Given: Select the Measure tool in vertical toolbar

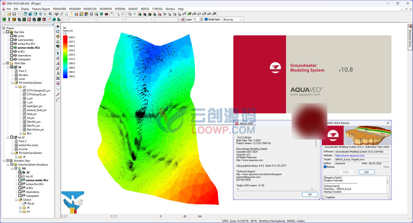Looking at the screenshot, I should pyautogui.click(x=58, y=41).
